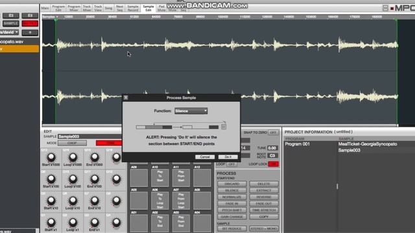415x233 pixels.
Task: Click the EXTRACT process button
Action: click(264, 190)
